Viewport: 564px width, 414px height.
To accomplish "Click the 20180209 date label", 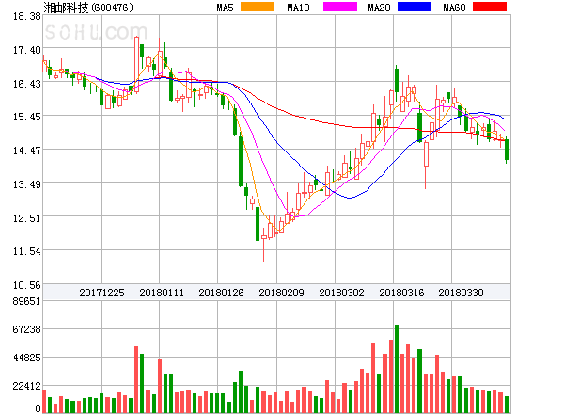I will tap(281, 293).
